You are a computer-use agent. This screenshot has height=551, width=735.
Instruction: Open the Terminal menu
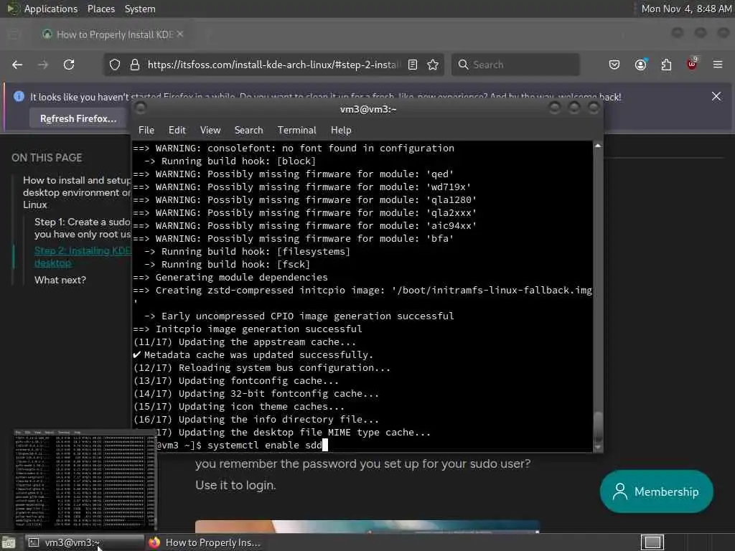pyautogui.click(x=296, y=131)
